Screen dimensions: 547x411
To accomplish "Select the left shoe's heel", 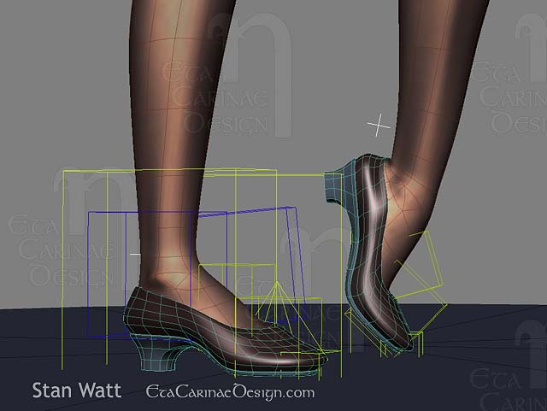I will click(x=160, y=350).
